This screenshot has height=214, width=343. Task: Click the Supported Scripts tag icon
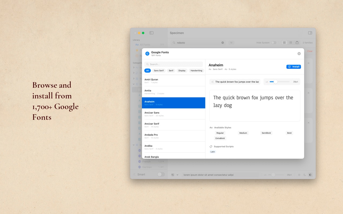tap(211, 147)
